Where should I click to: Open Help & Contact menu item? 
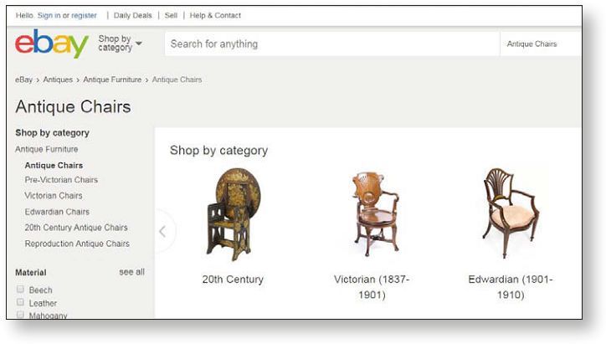point(215,15)
